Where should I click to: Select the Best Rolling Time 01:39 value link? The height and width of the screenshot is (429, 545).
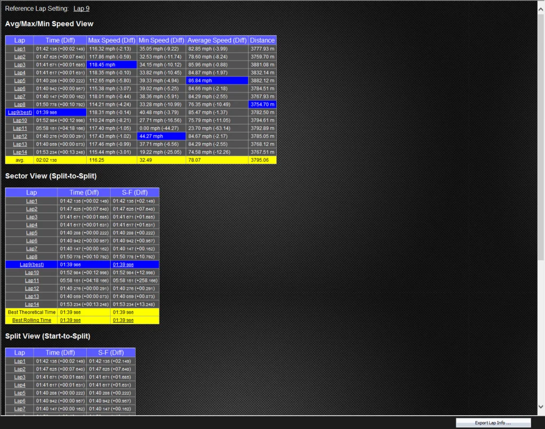tap(70, 321)
